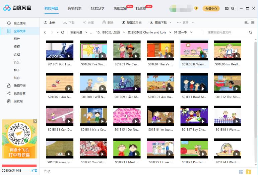Image resolution: width=258 pixels, height=175 pixels.
Task: Refresh the current folder listing
Action: click(63, 32)
